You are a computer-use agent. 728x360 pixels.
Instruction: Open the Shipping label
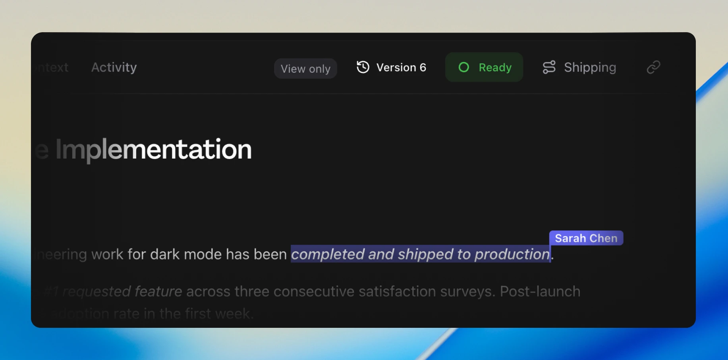pyautogui.click(x=590, y=68)
